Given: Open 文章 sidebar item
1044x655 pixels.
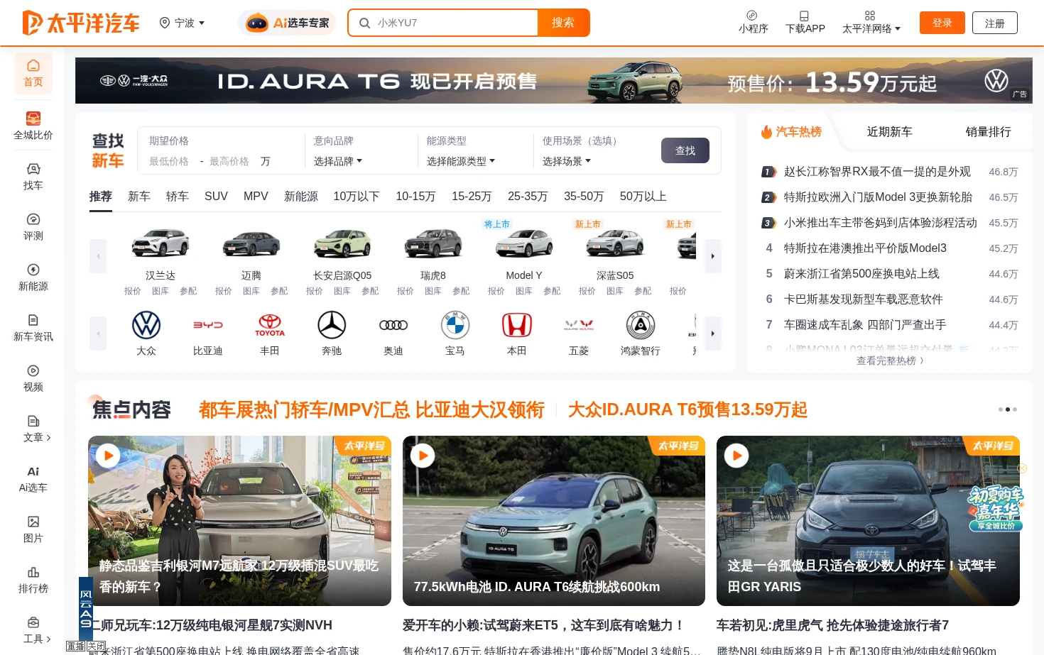Looking at the screenshot, I should (x=33, y=428).
